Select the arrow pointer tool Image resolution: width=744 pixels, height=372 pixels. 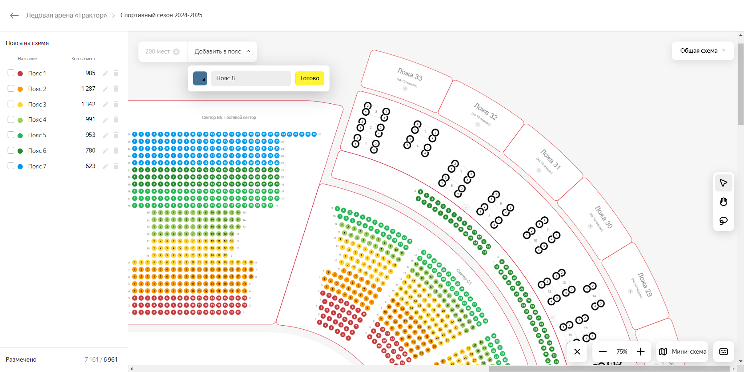(x=723, y=183)
